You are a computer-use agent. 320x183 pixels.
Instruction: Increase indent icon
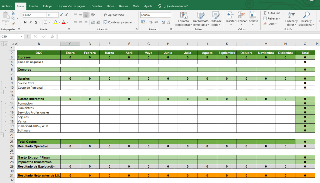tap(98, 22)
